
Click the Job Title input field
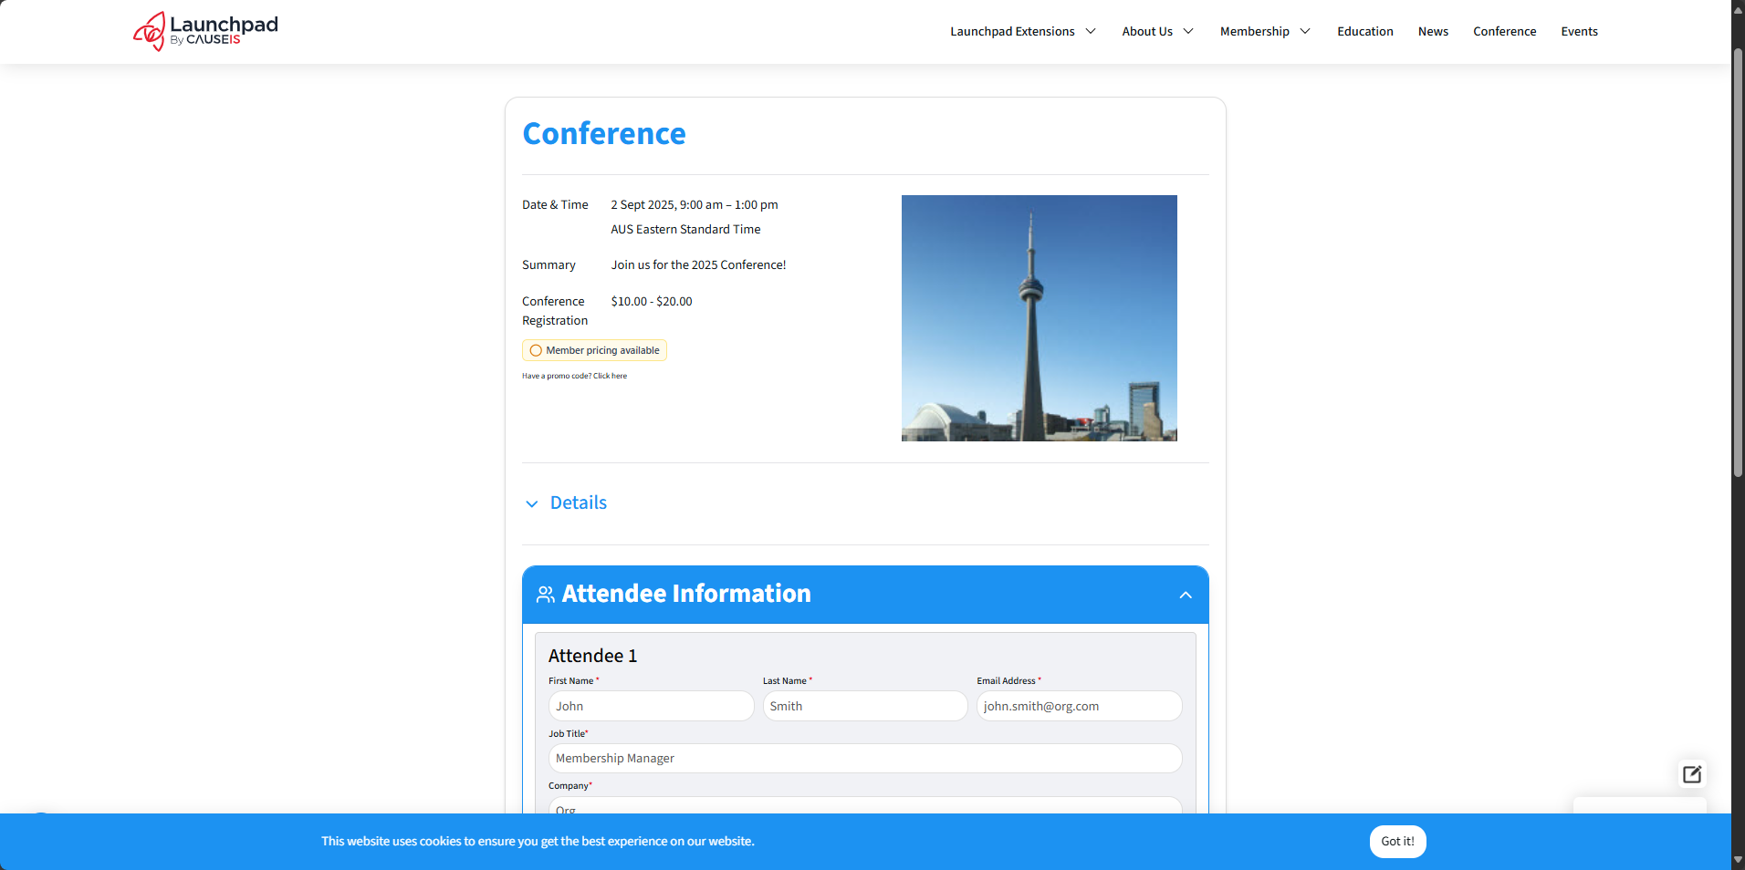(x=865, y=758)
